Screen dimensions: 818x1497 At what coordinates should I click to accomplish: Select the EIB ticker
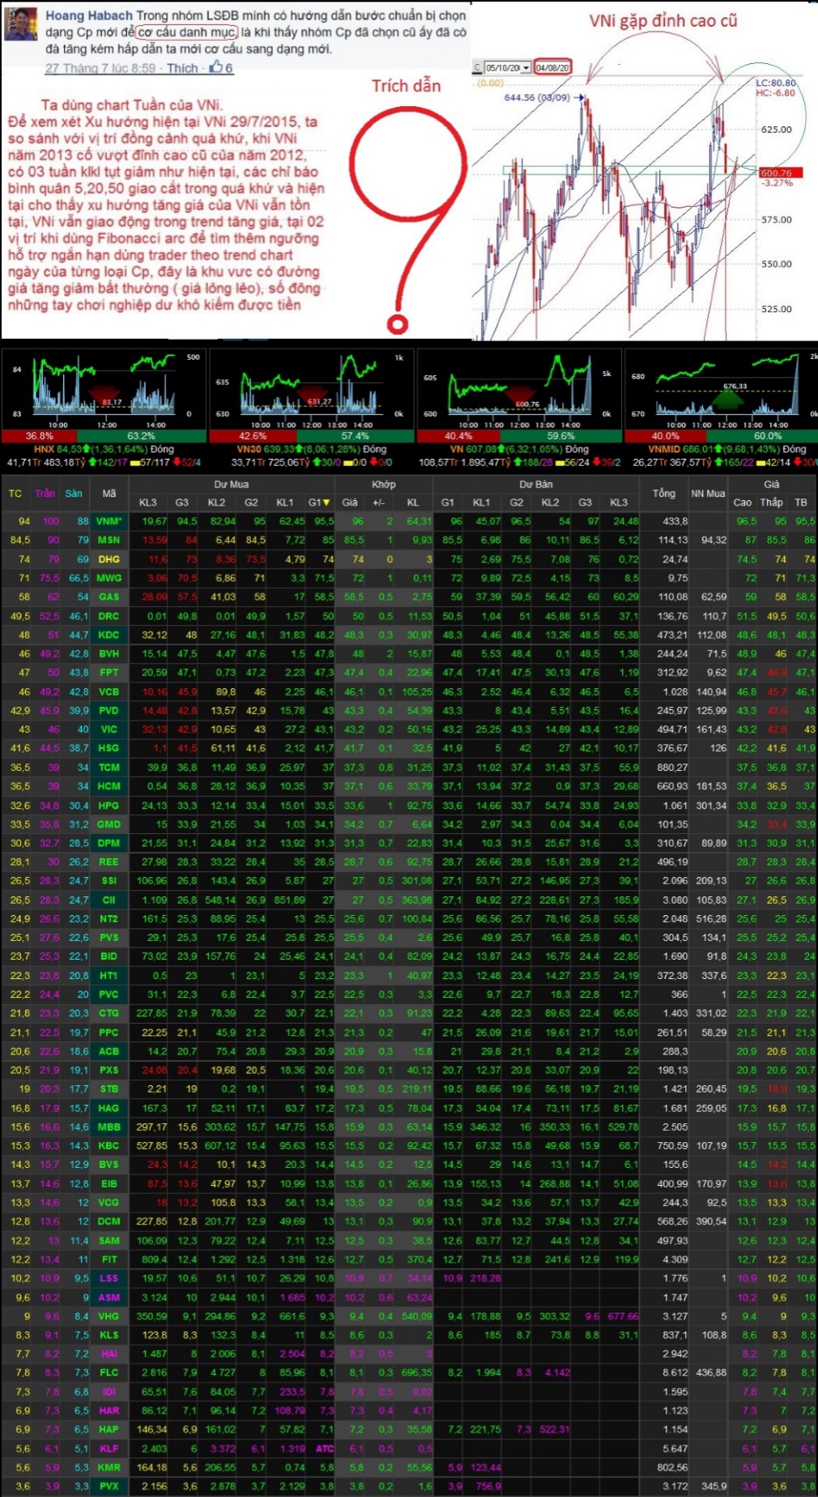point(109,1183)
